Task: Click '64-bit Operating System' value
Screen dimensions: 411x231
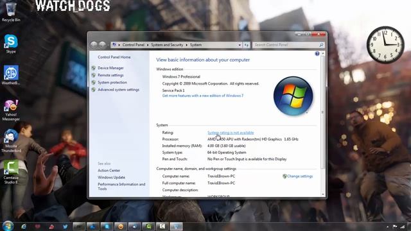Action: click(x=227, y=153)
